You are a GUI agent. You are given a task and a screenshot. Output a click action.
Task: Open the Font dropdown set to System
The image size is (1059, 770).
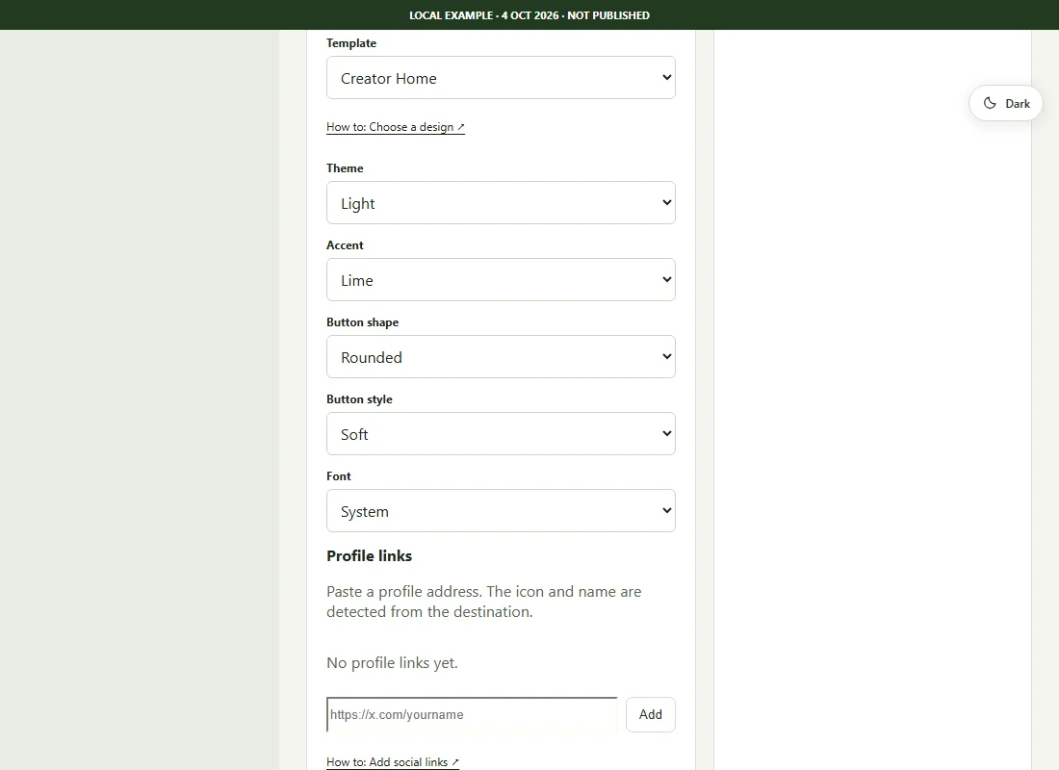501,511
